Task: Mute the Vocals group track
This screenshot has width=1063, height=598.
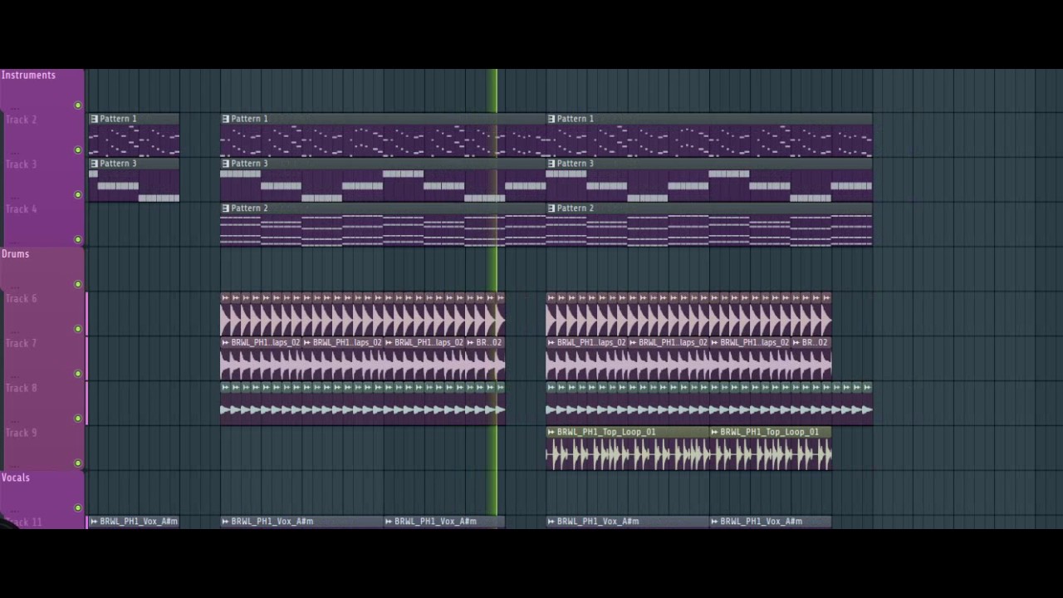Action: pos(78,508)
